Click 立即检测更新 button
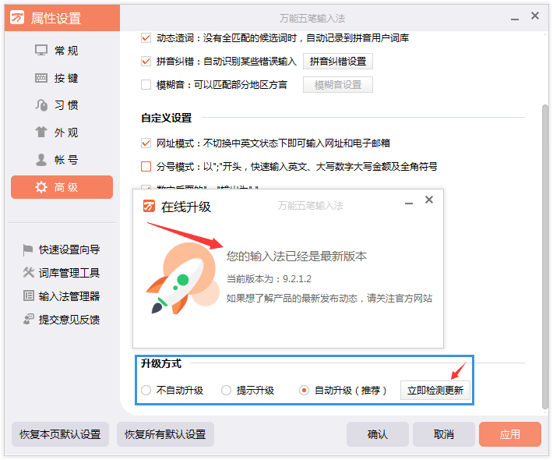Viewport: 553px width, 460px height. click(435, 391)
